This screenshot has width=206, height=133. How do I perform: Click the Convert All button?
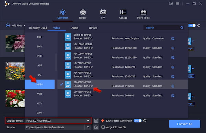[x=184, y=124]
